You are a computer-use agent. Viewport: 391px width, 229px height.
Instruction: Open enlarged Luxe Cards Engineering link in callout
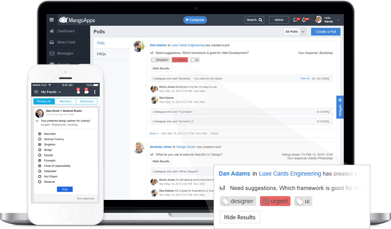[x=290, y=174]
